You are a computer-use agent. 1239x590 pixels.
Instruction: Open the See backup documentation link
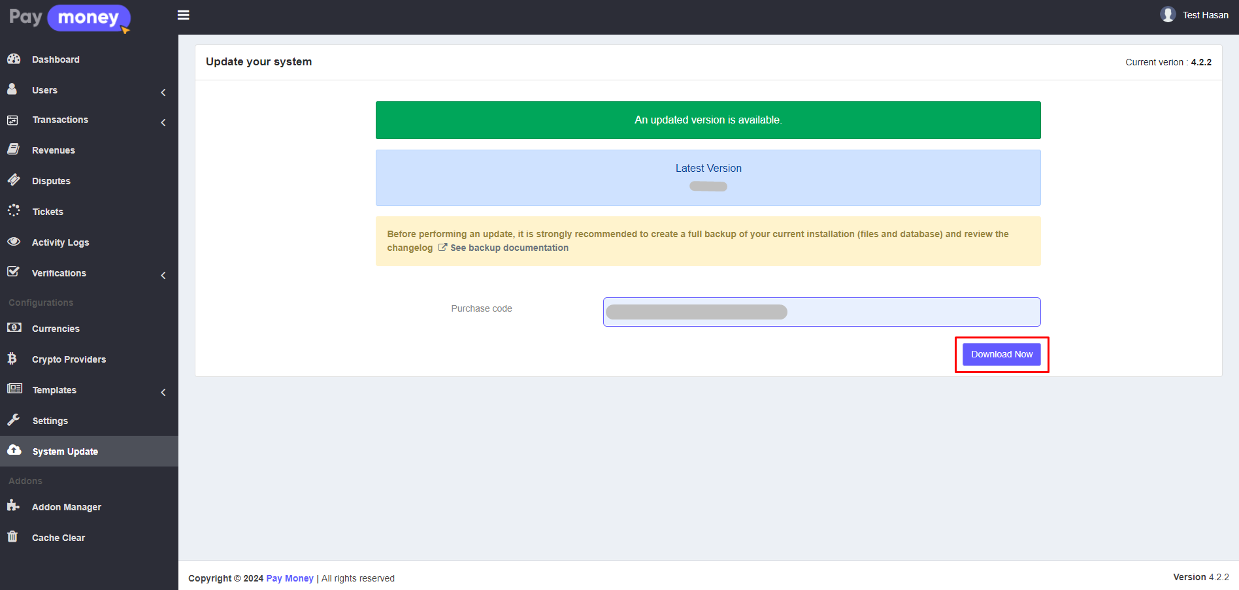[508, 248]
